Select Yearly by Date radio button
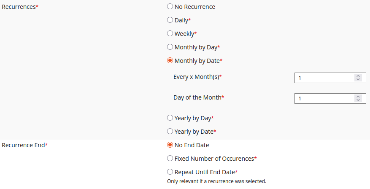Image resolution: width=370 pixels, height=189 pixels. click(x=170, y=131)
